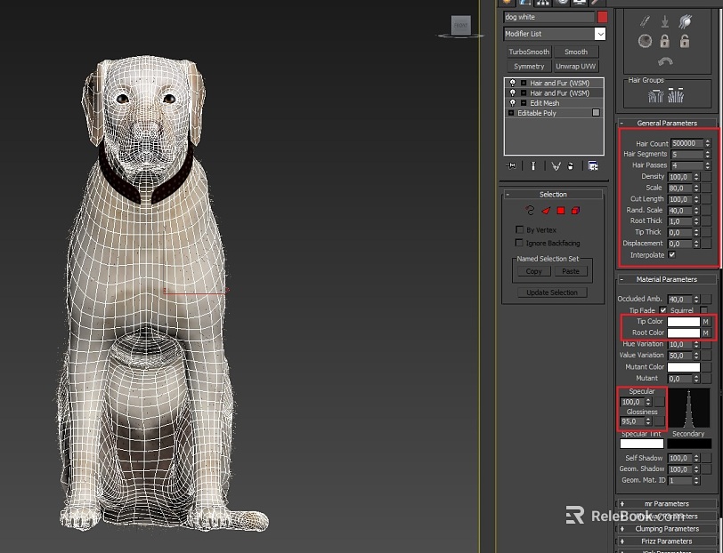Click Paste under Named Selection Set
The width and height of the screenshot is (723, 553).
click(571, 271)
